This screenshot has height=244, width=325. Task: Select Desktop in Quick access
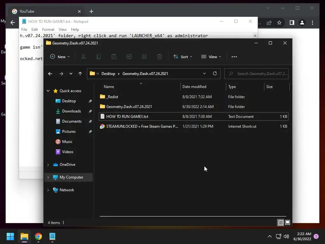click(69, 101)
